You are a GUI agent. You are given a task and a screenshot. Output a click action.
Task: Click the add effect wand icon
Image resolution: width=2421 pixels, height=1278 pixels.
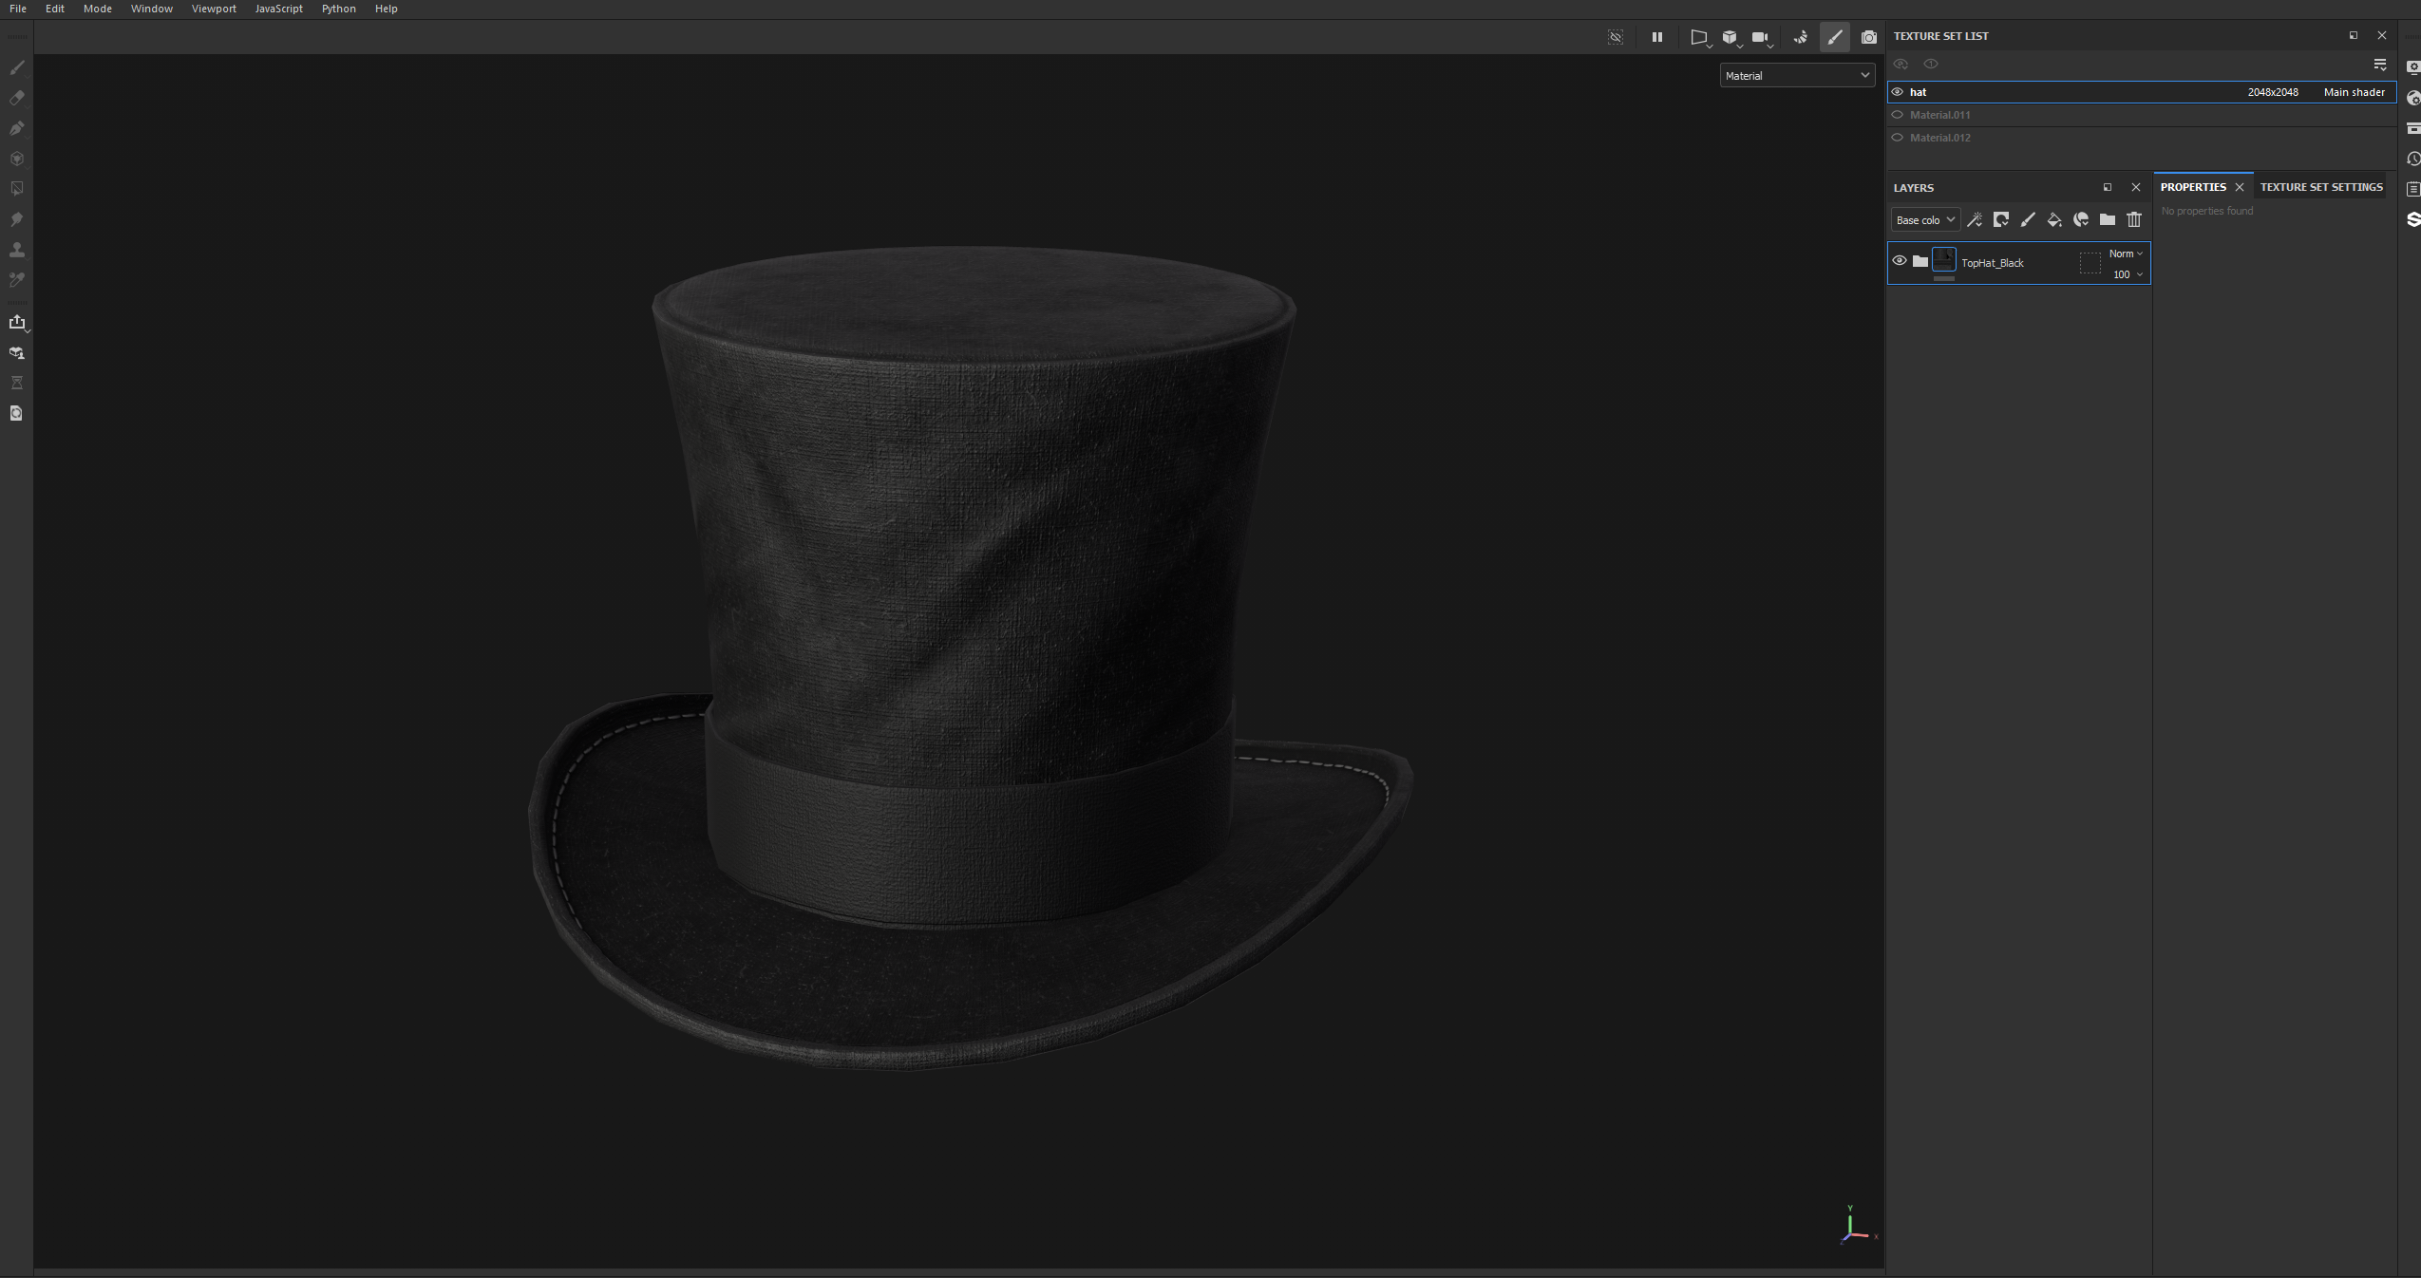pyautogui.click(x=1975, y=220)
